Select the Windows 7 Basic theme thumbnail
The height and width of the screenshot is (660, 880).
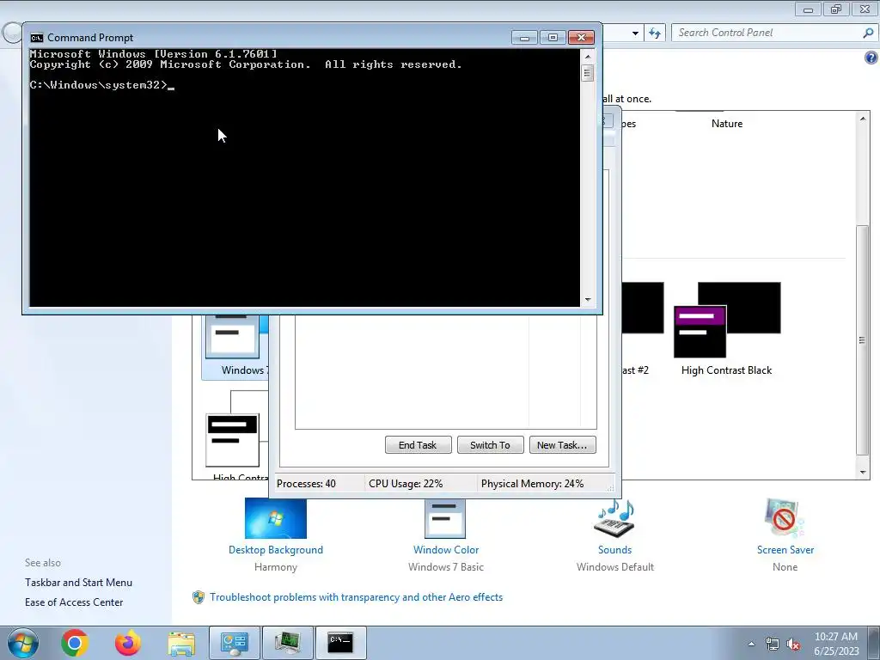tap(235, 337)
